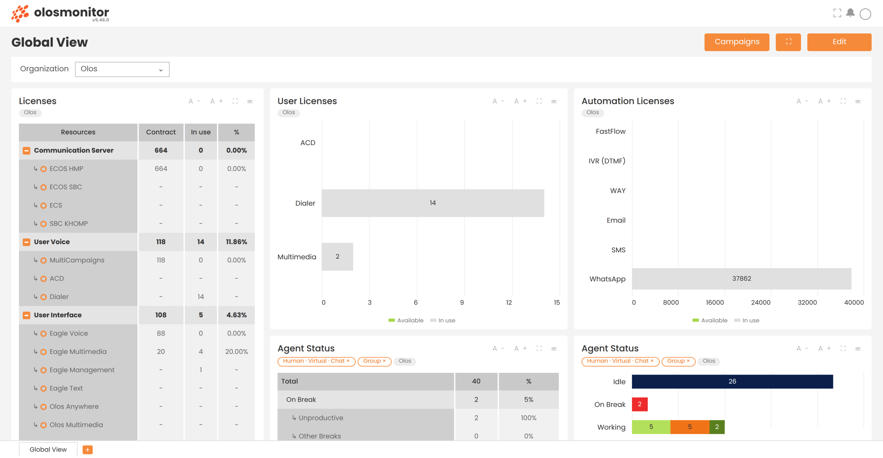The width and height of the screenshot is (883, 458).
Task: Click the navy Idle bar showing 26
Action: tap(732, 381)
